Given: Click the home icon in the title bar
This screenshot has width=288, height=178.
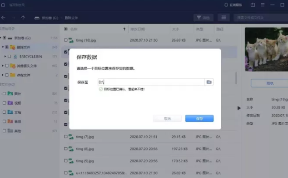Looking at the screenshot, I should (x=3, y=5).
